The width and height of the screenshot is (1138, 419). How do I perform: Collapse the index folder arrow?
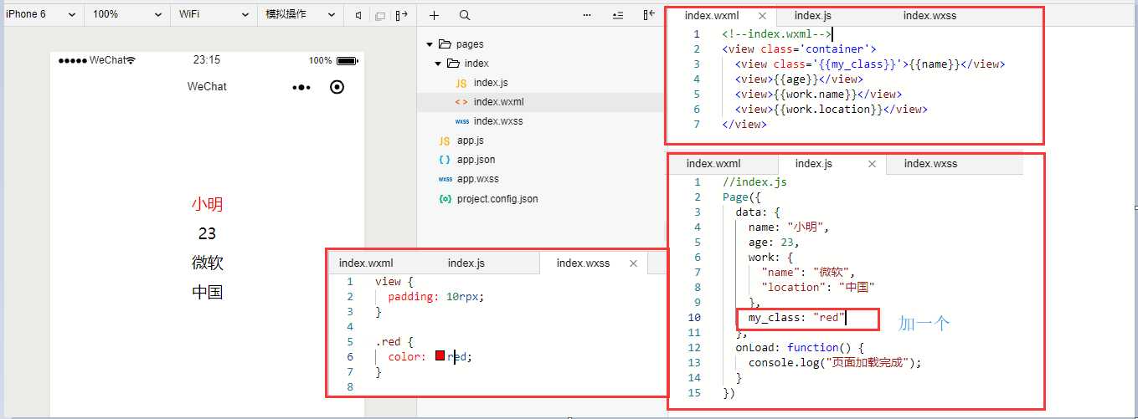[438, 64]
